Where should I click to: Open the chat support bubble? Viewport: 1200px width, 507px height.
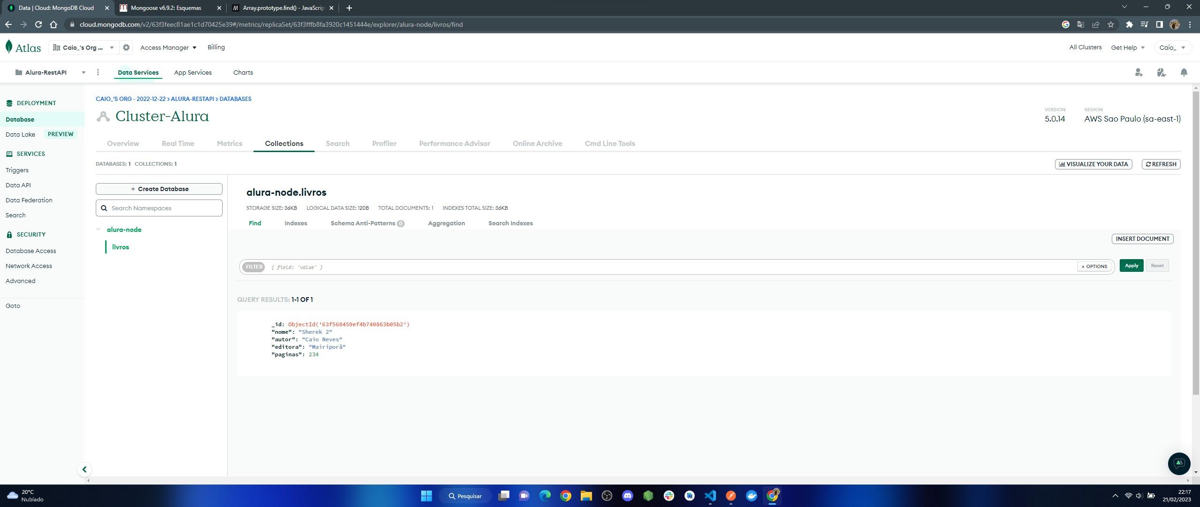(x=1179, y=463)
